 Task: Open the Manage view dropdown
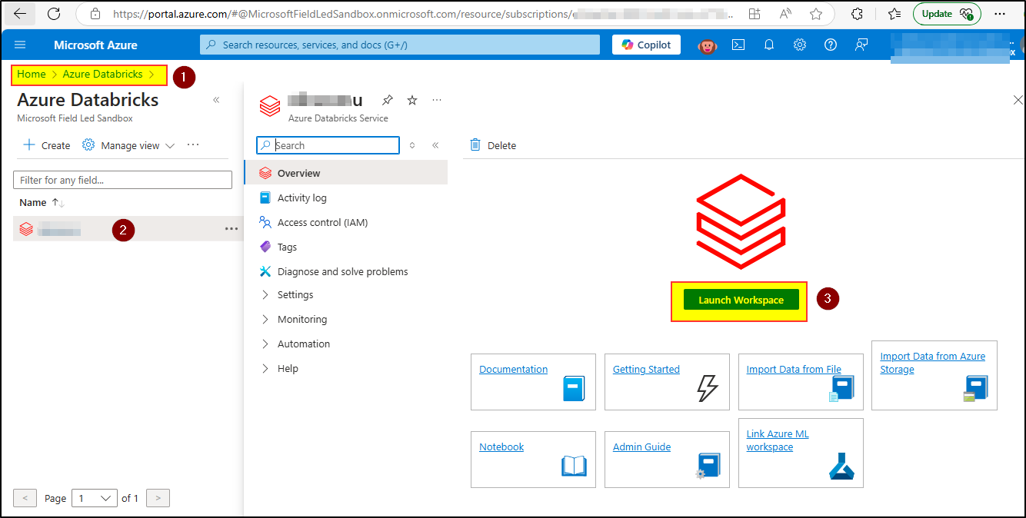tap(128, 145)
